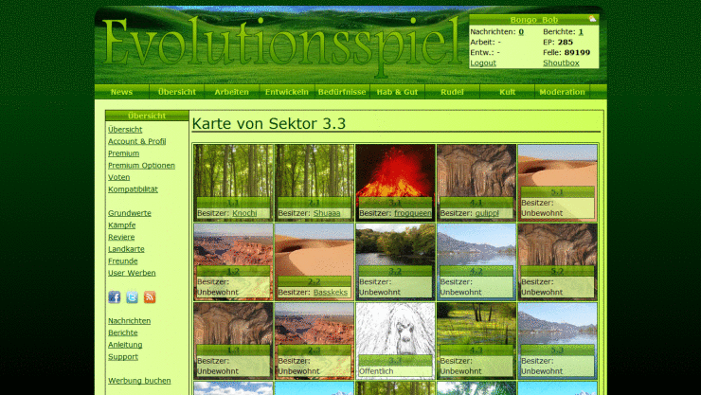Open the Voten link
The width and height of the screenshot is (701, 395).
tap(119, 177)
